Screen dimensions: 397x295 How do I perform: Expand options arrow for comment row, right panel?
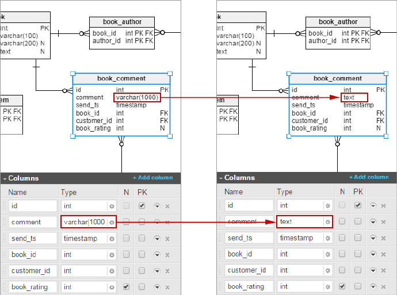373,222
